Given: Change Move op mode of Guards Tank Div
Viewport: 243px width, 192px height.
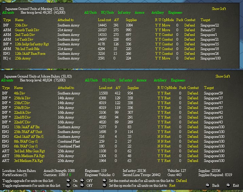Looking at the screenshot, I should (x=166, y=30).
